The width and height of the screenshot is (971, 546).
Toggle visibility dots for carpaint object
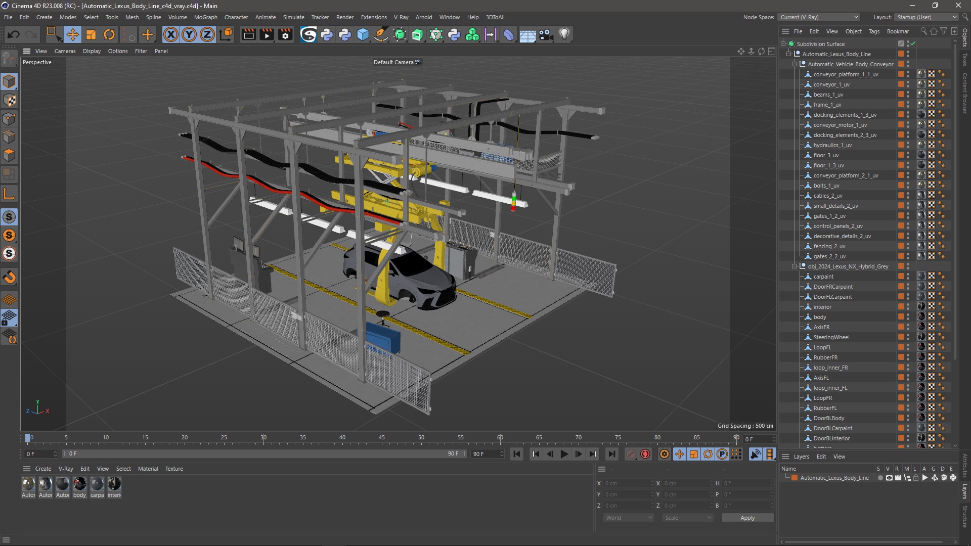click(x=908, y=277)
